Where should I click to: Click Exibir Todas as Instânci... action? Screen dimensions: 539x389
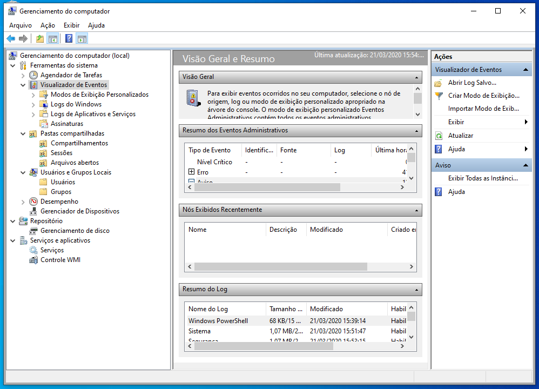pyautogui.click(x=483, y=178)
